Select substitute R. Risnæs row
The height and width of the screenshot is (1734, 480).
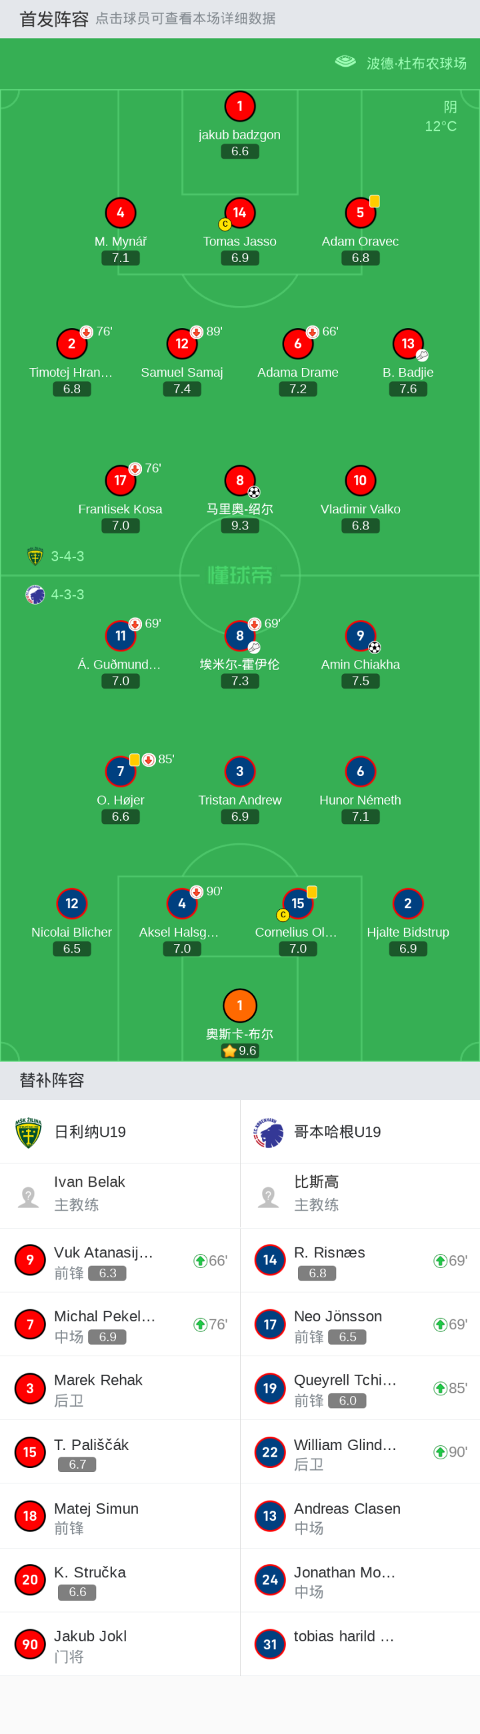(x=360, y=1260)
